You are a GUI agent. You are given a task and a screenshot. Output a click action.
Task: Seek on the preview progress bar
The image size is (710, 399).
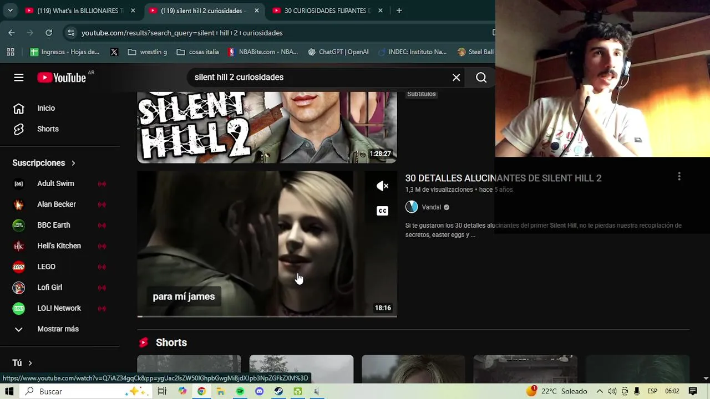[x=267, y=316]
